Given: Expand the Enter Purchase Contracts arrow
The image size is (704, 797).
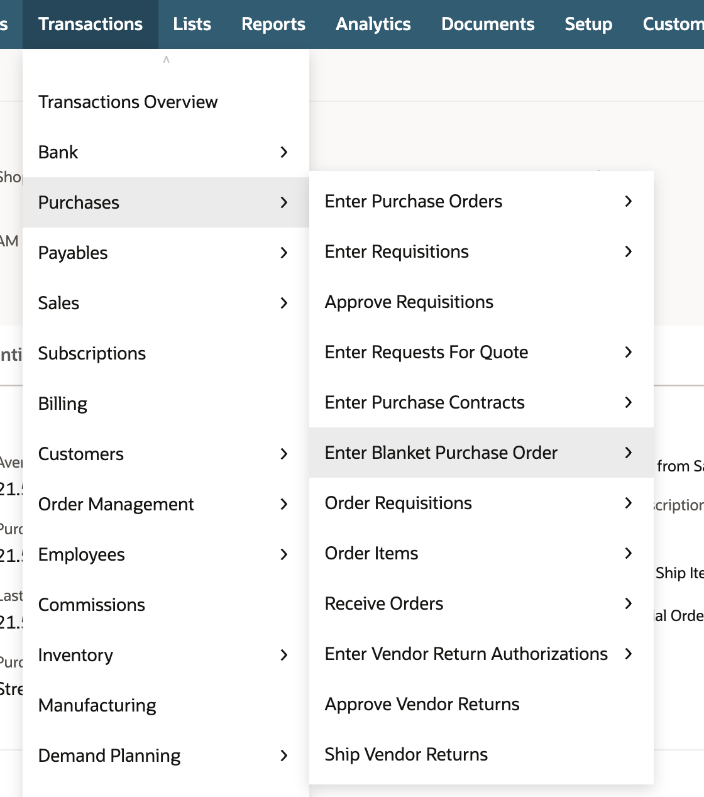Looking at the screenshot, I should coord(629,402).
